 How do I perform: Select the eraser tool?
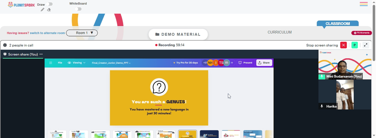49,10
